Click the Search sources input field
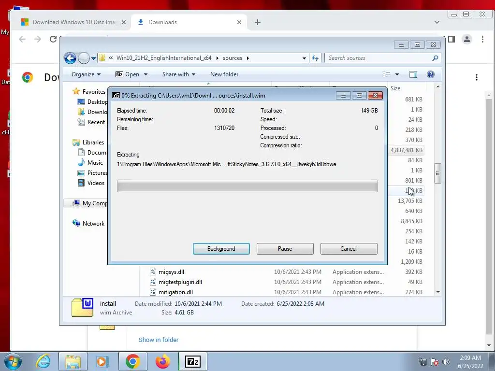 pyautogui.click(x=378, y=58)
